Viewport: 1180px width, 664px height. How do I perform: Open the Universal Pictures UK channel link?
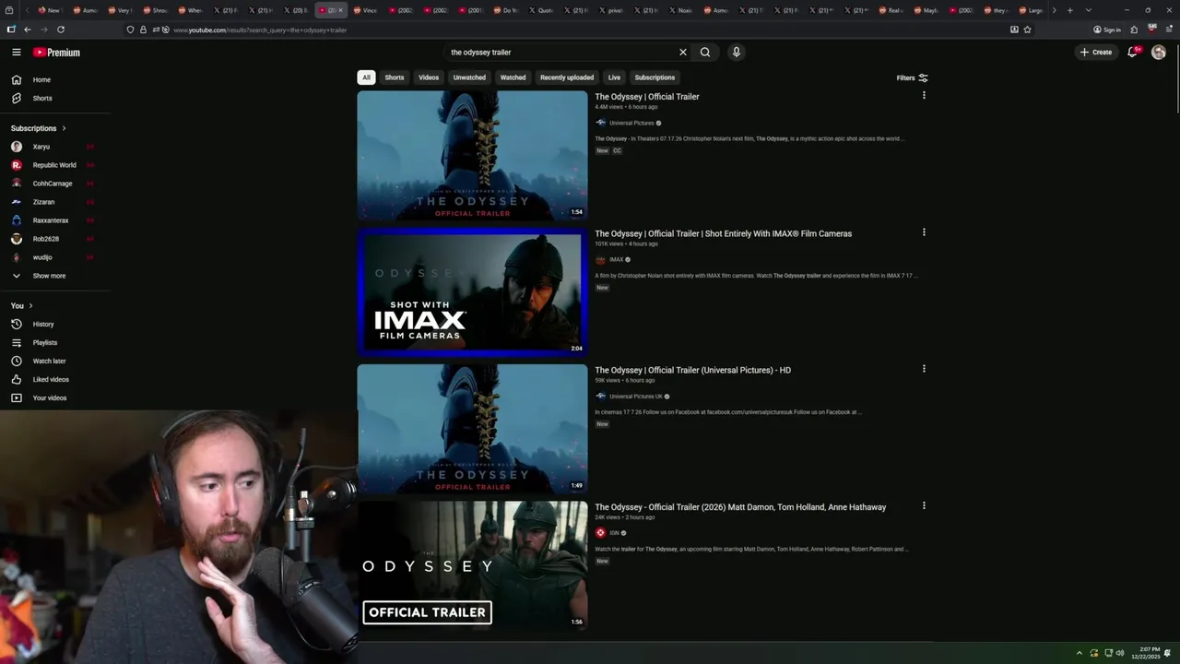[636, 397]
